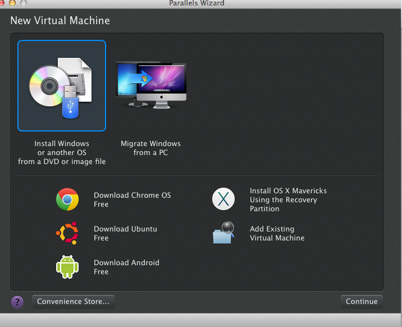Open the Convenience Store
This screenshot has height=327, width=402.
click(x=73, y=302)
